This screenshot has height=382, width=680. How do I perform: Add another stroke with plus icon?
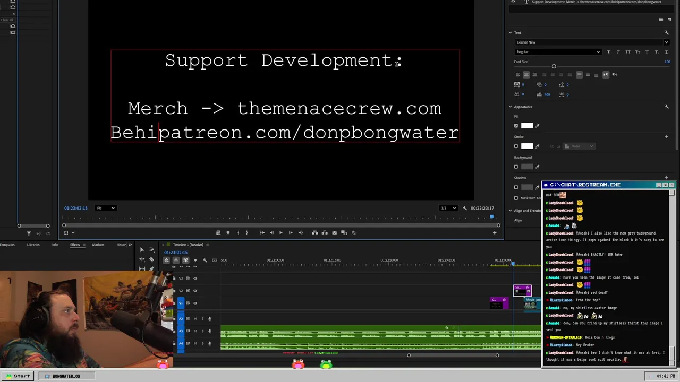point(667,137)
